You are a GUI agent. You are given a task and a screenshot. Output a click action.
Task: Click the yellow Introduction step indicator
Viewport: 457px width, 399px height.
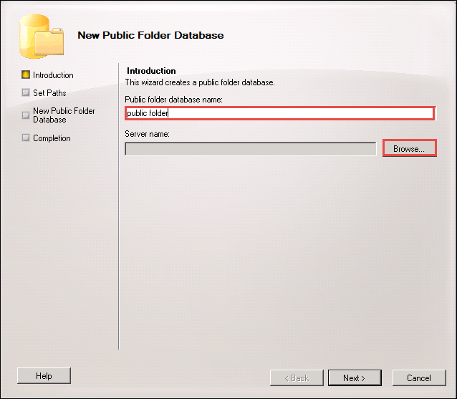26,74
